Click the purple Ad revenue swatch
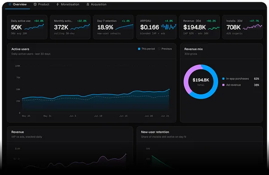 [x=223, y=85]
